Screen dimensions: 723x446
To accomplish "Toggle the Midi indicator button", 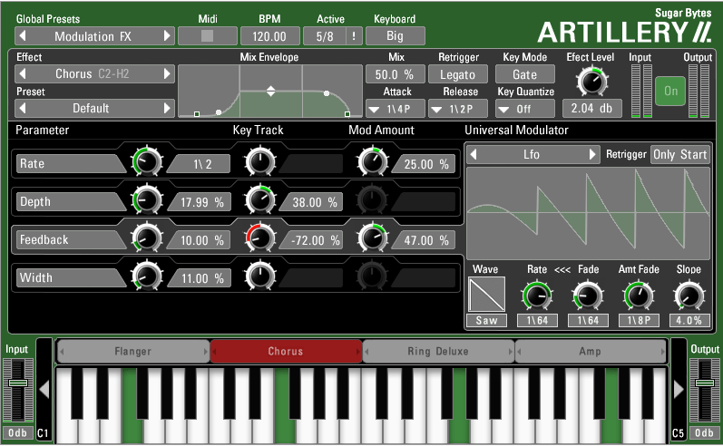I will [208, 36].
